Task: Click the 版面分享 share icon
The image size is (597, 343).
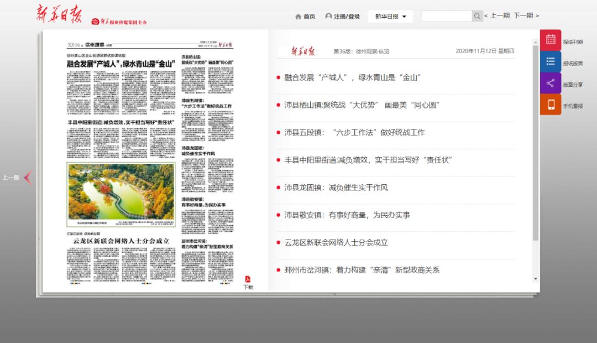Action: [550, 83]
